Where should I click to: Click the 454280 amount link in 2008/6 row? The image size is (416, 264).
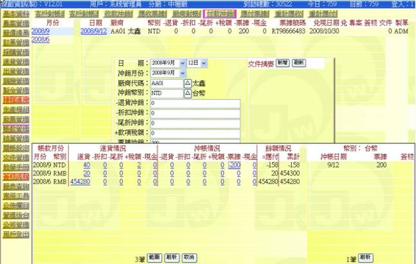pyautogui.click(x=80, y=181)
